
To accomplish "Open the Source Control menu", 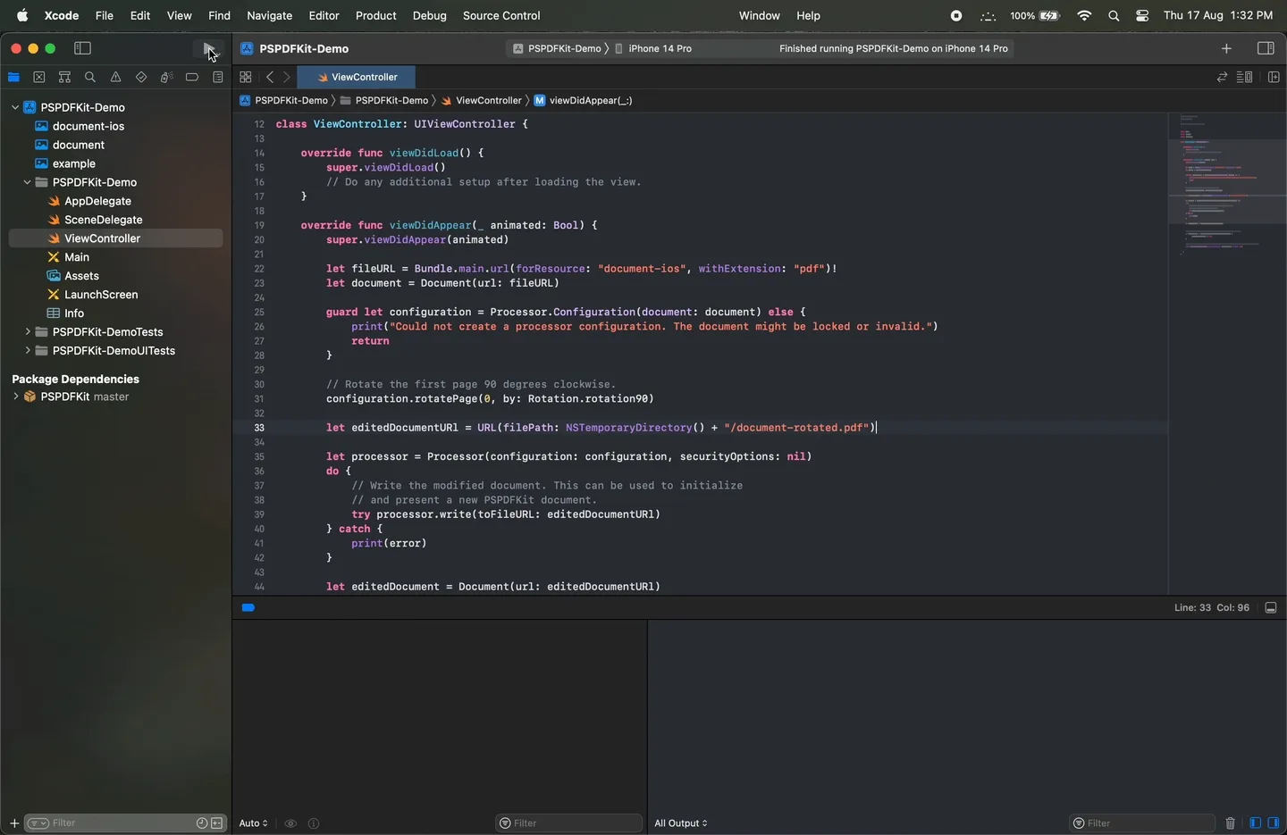I will coord(501,15).
